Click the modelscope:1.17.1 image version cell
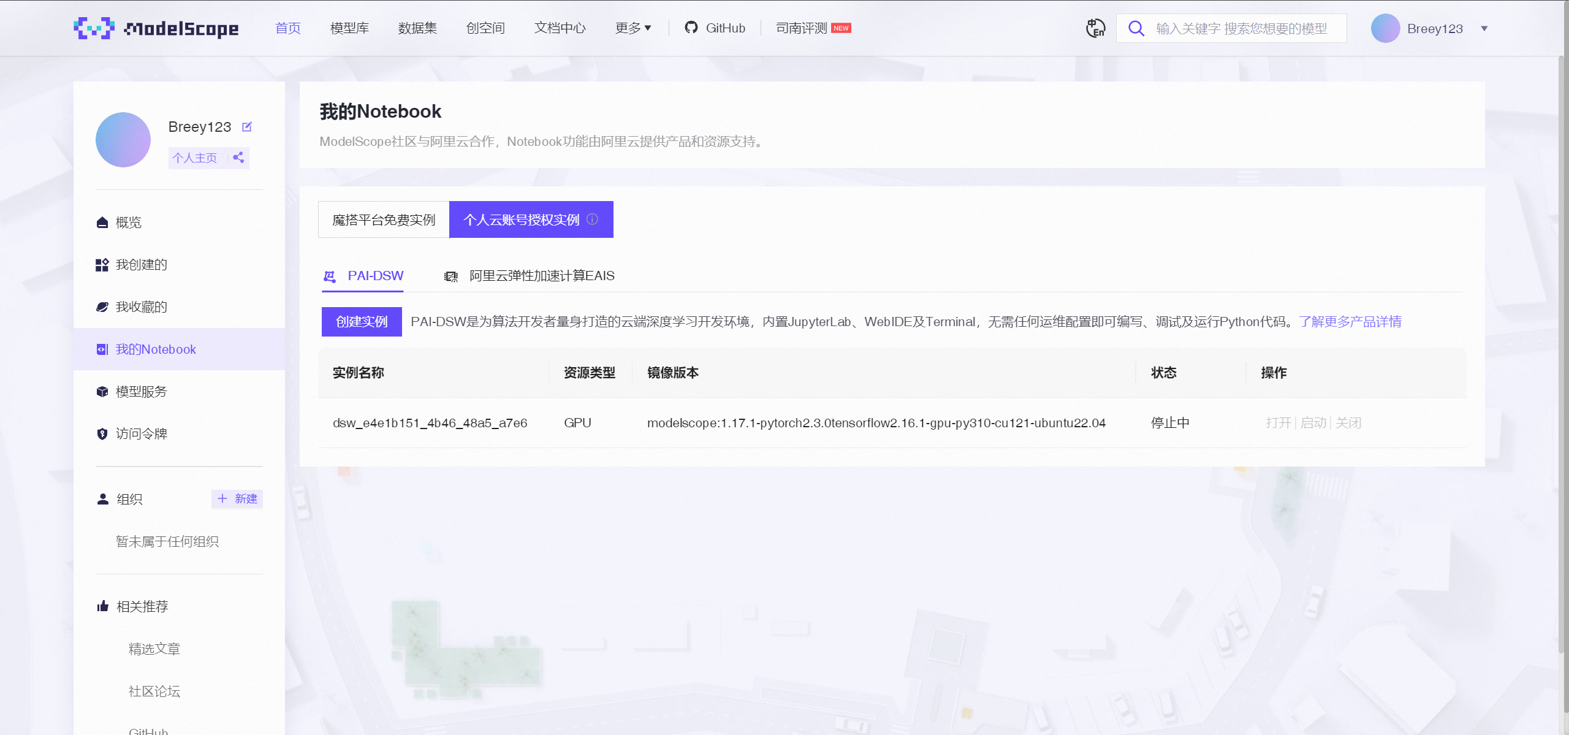The width and height of the screenshot is (1569, 735). click(x=876, y=423)
